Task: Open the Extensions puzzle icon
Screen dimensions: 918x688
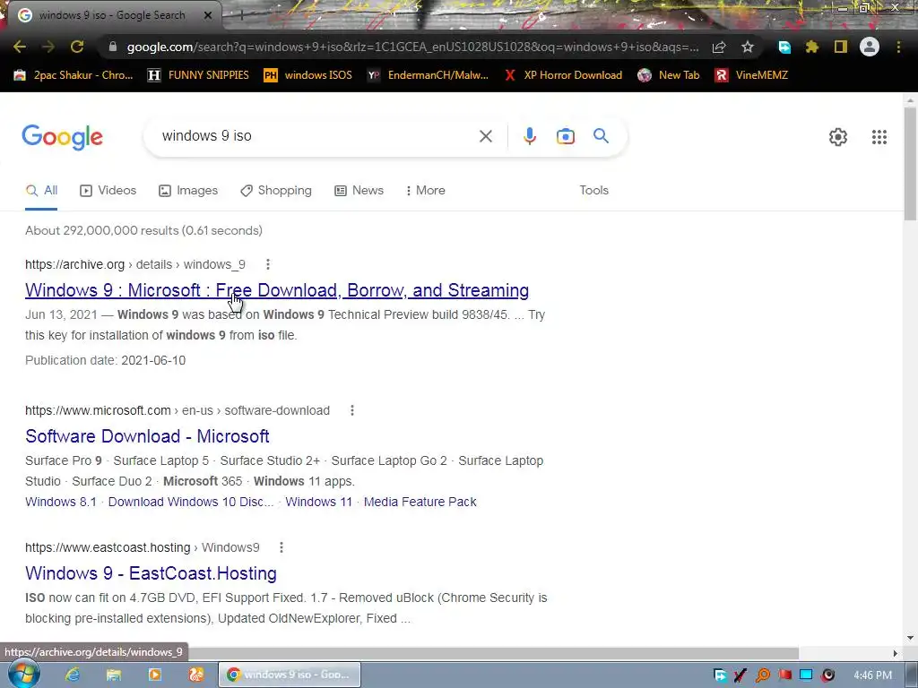Action: point(812,47)
